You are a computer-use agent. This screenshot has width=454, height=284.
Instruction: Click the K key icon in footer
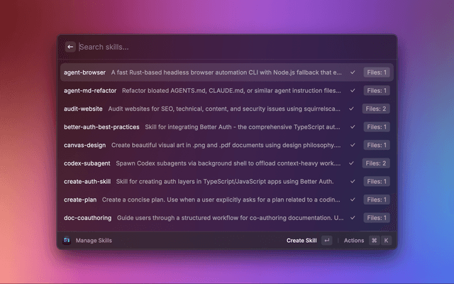pyautogui.click(x=386, y=241)
